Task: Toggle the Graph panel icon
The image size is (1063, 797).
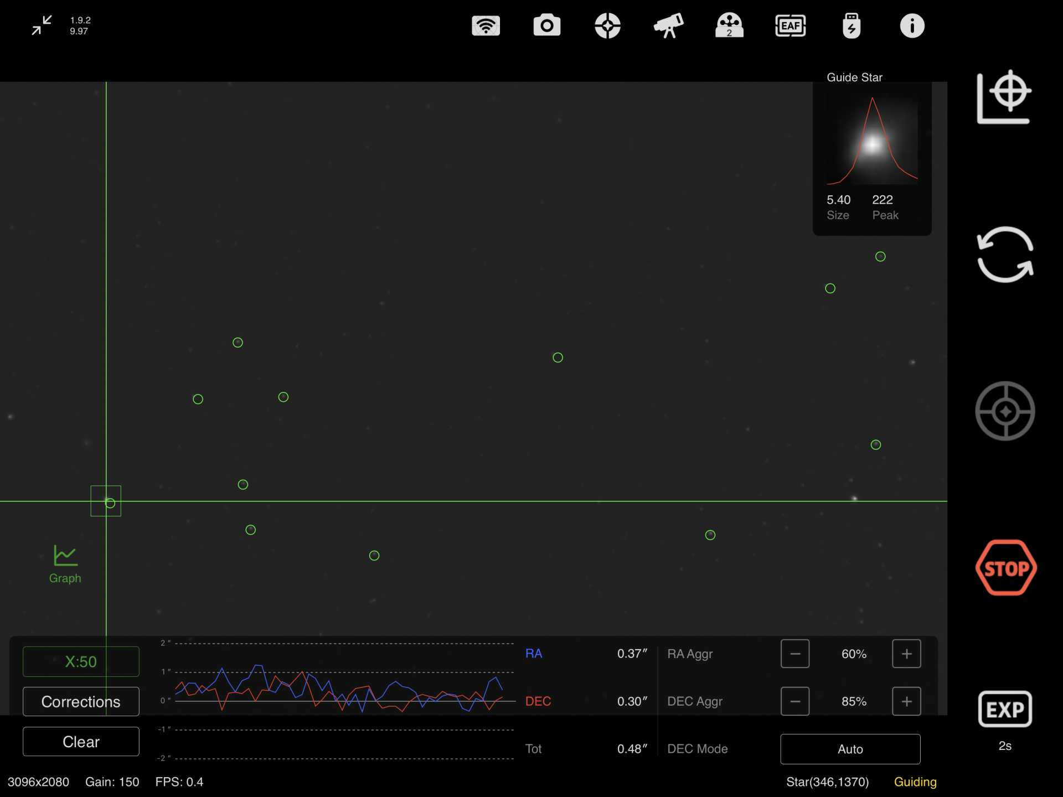Action: [65, 563]
